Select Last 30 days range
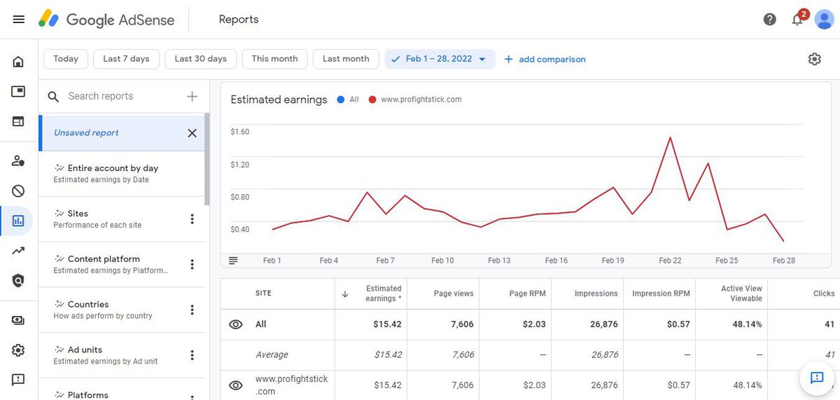This screenshot has width=840, height=400. coord(201,59)
